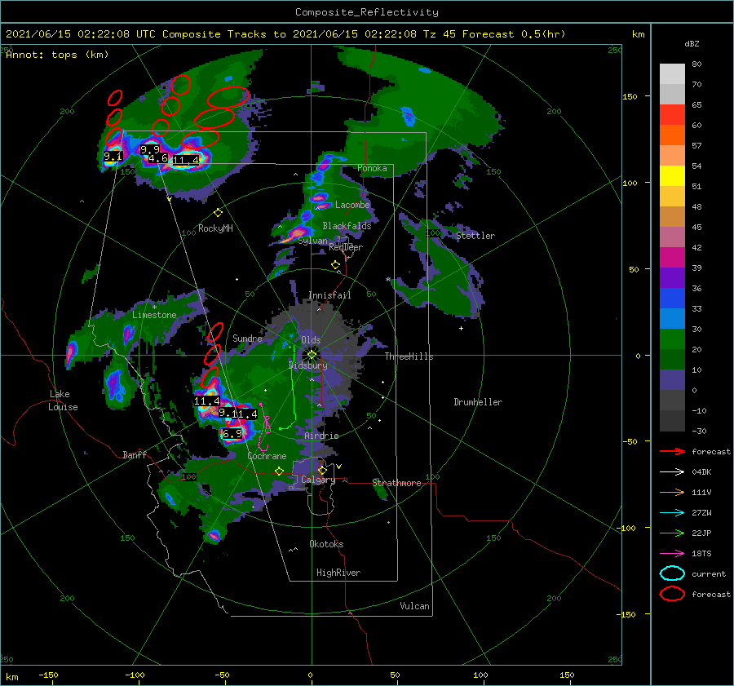Screen dimensions: 734x686
Task: Click the Sundre city label
Action: coord(247,338)
